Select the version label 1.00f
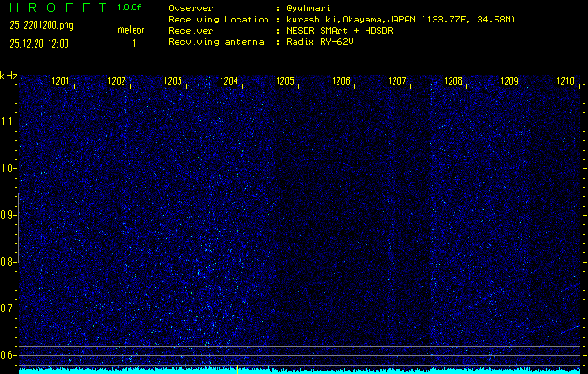588x374 pixels. (129, 7)
